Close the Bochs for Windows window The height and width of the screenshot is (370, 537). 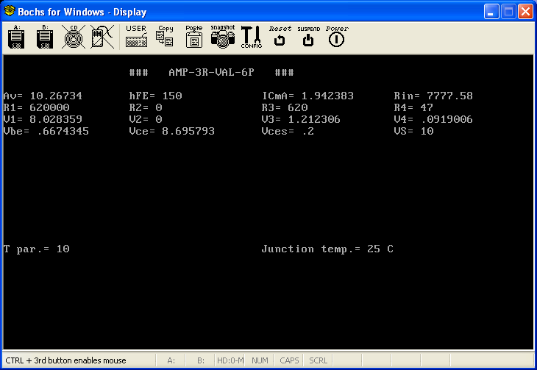click(525, 12)
